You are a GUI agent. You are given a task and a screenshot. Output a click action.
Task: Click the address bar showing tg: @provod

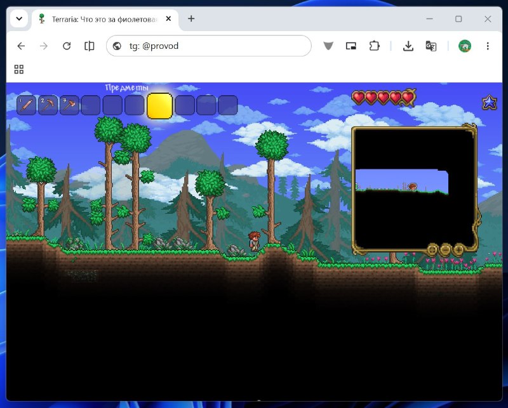pos(209,46)
